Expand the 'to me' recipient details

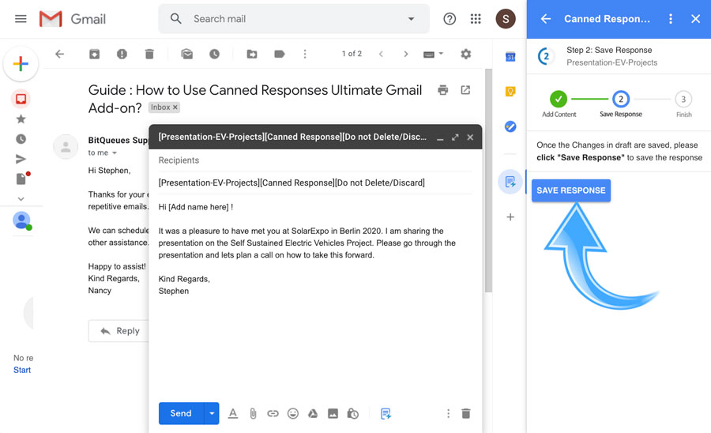(x=114, y=152)
